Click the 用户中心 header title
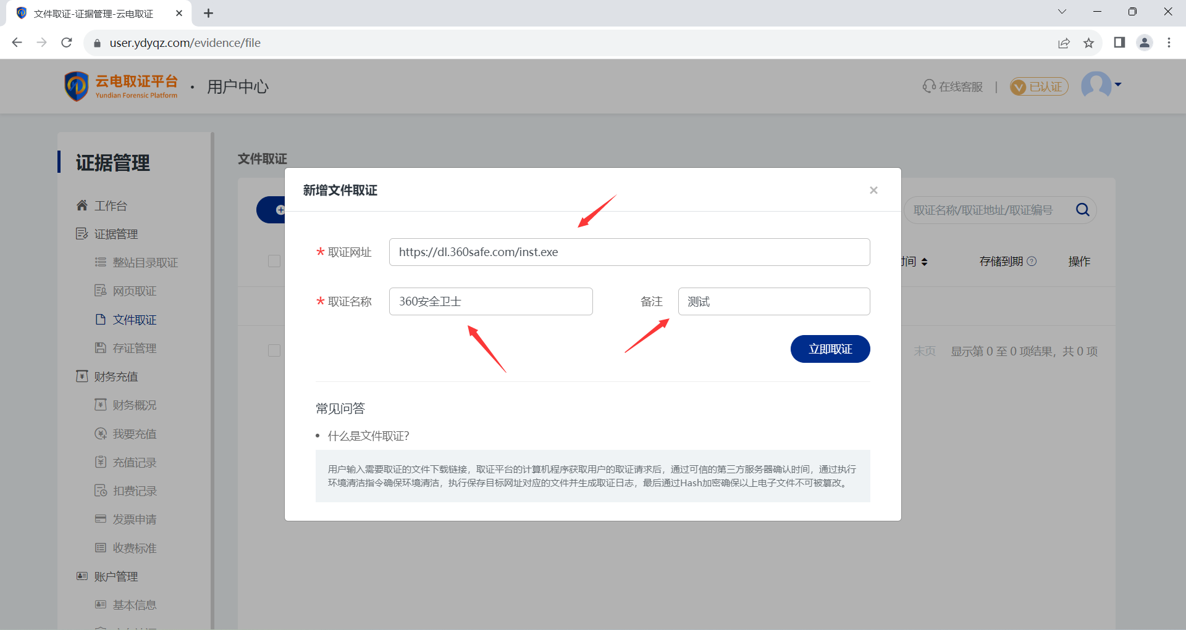The height and width of the screenshot is (630, 1186). point(238,87)
